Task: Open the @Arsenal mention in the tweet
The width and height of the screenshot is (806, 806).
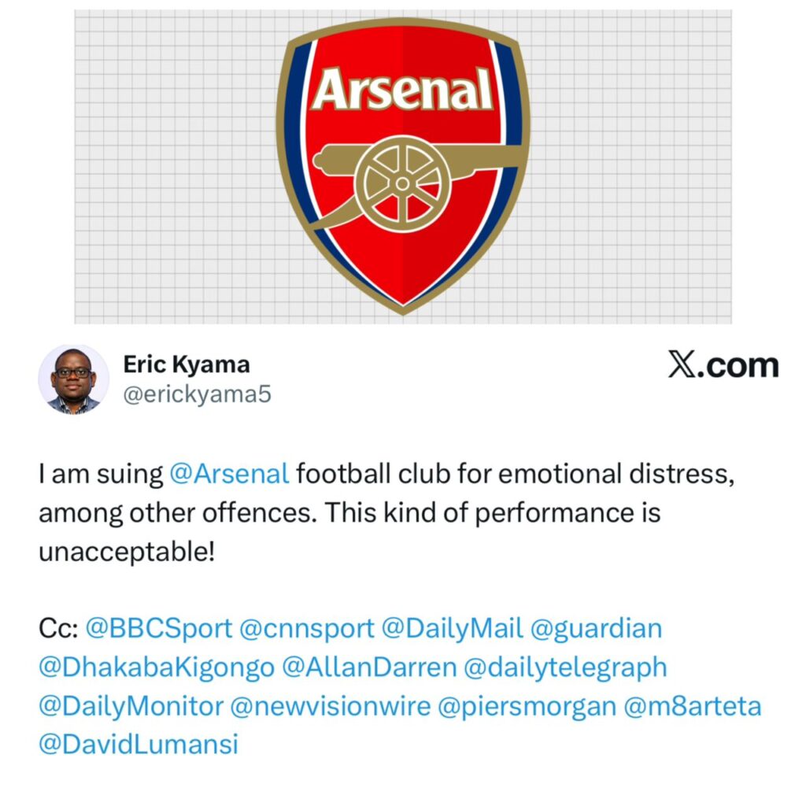Action: point(229,475)
